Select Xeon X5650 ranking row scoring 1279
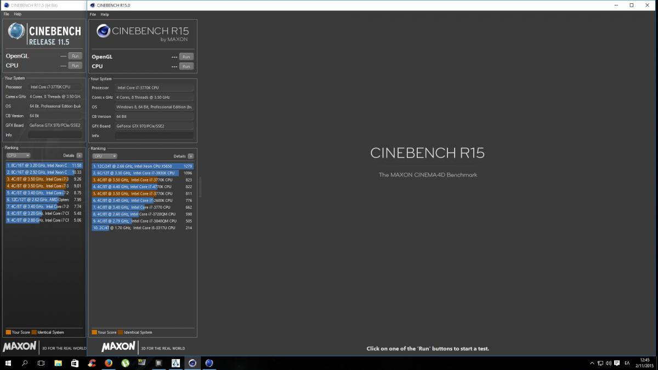658x370 pixels. (x=143, y=166)
